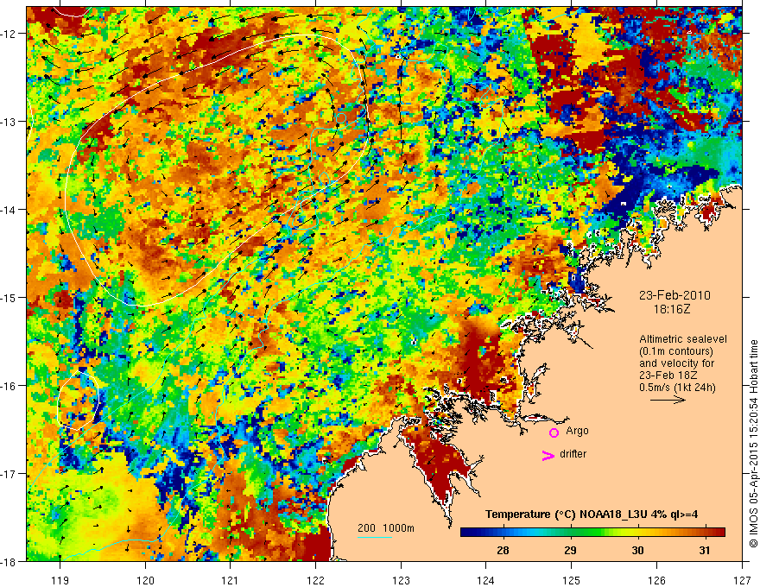Click the dark blue end of color bar
Image resolution: width=760 pixels, height=587 pixels.
point(465,532)
